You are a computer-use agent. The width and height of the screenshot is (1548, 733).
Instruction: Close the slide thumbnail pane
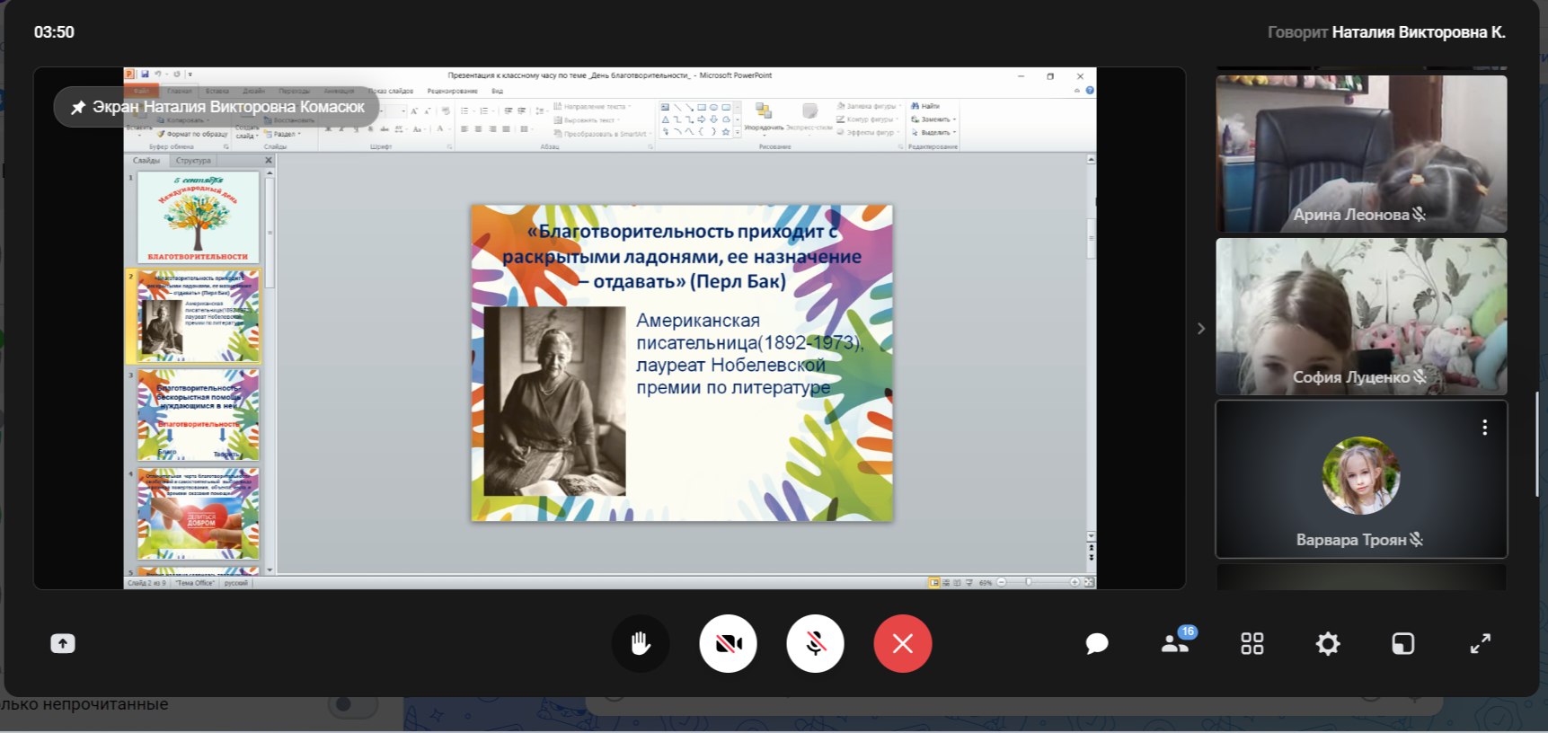click(269, 160)
